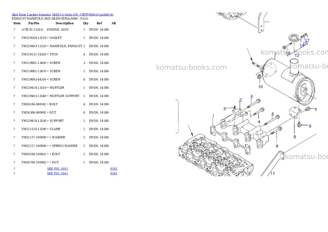Select part number YM129418-13510
The height and width of the screenshot is (232, 328).
[x=34, y=88]
